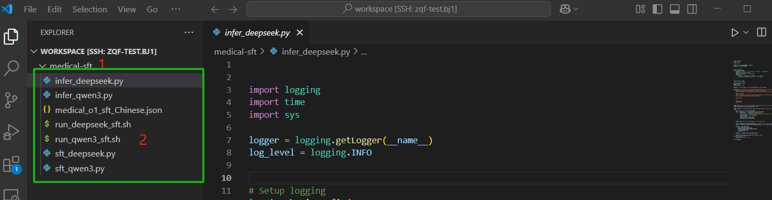
Task: Toggle the secondary side bar layout icon
Action: click(692, 9)
